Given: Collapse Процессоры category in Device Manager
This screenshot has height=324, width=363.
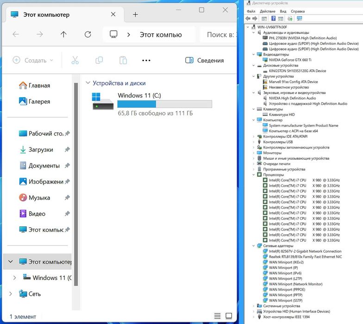Looking at the screenshot, I should pos(254,175).
